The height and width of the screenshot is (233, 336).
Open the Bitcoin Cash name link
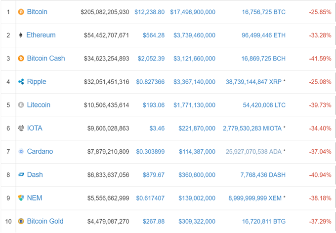(x=46, y=58)
